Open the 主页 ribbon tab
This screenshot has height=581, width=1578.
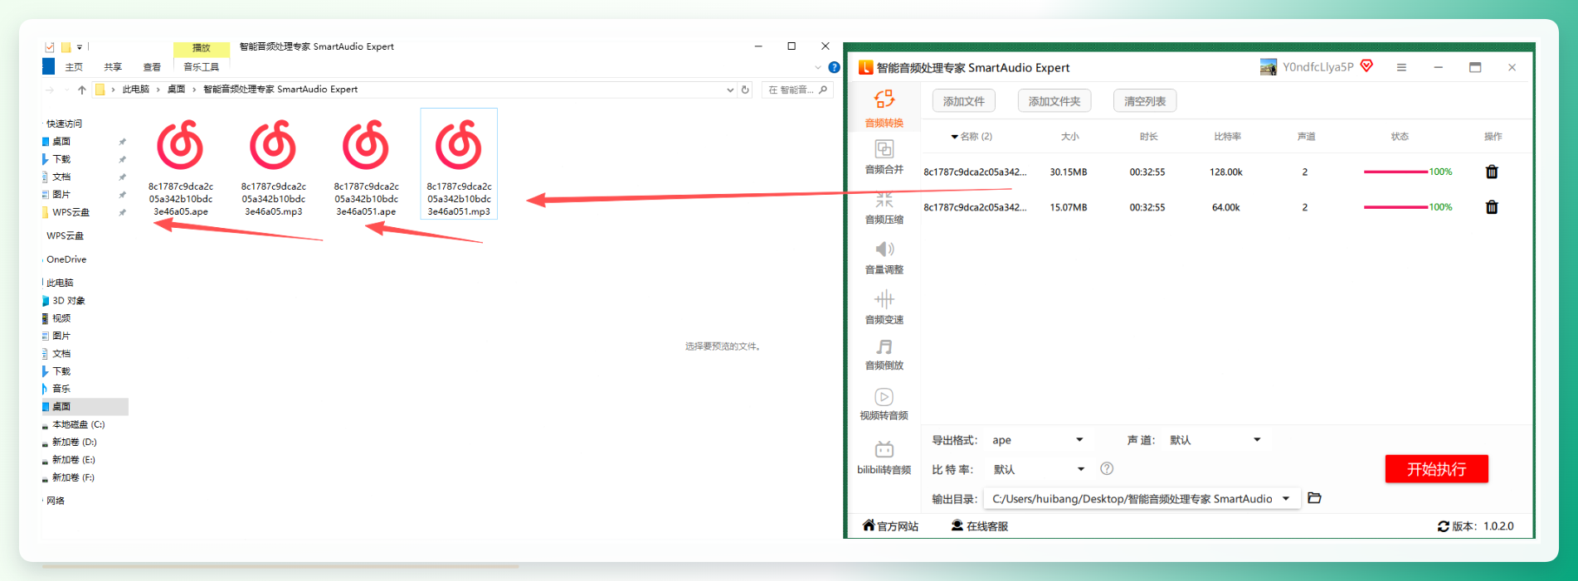point(74,67)
